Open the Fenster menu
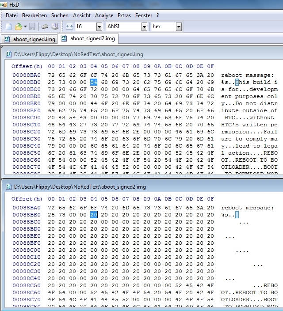Image resolution: width=283 pixels, height=311 pixels. 144,15
